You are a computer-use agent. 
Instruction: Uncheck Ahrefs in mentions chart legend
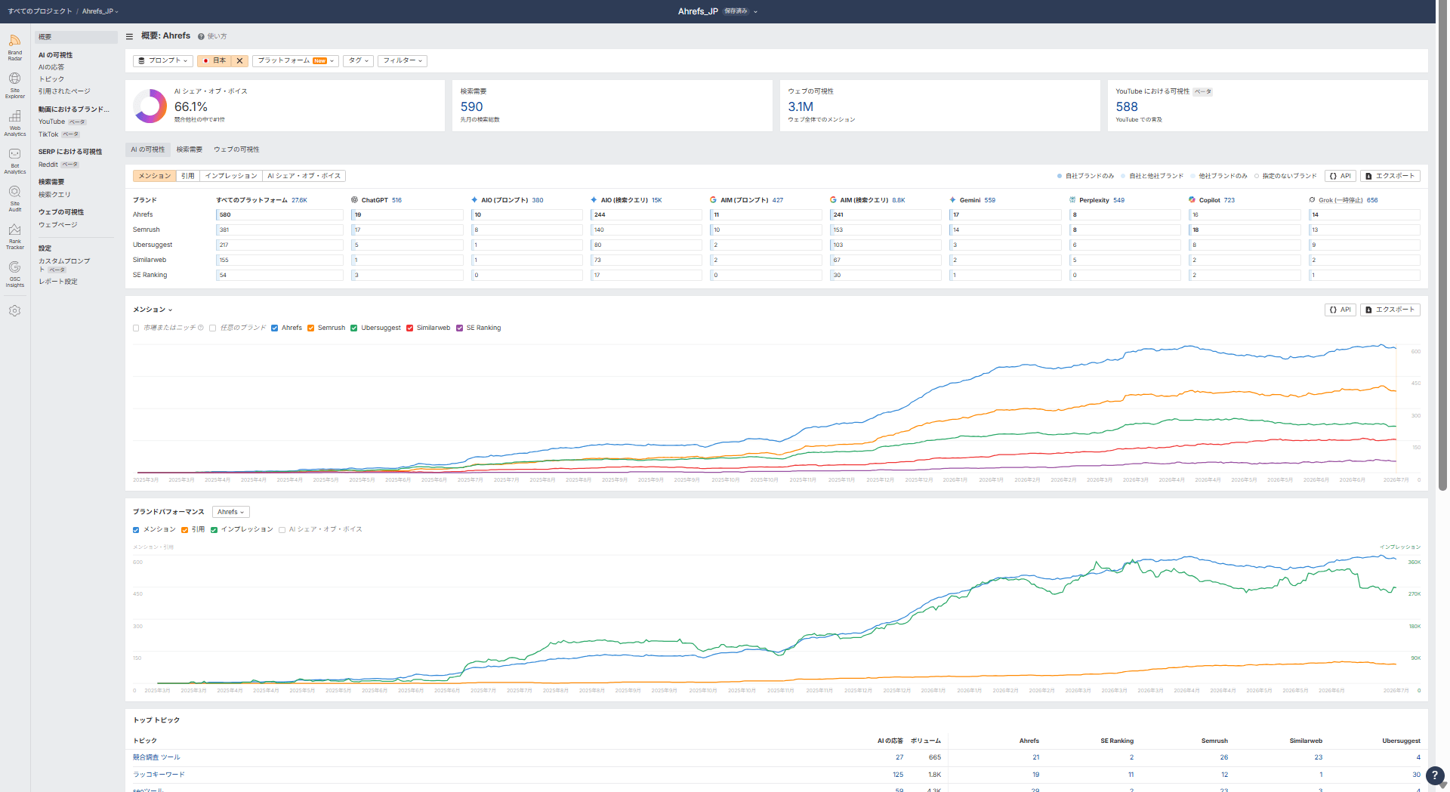(274, 328)
